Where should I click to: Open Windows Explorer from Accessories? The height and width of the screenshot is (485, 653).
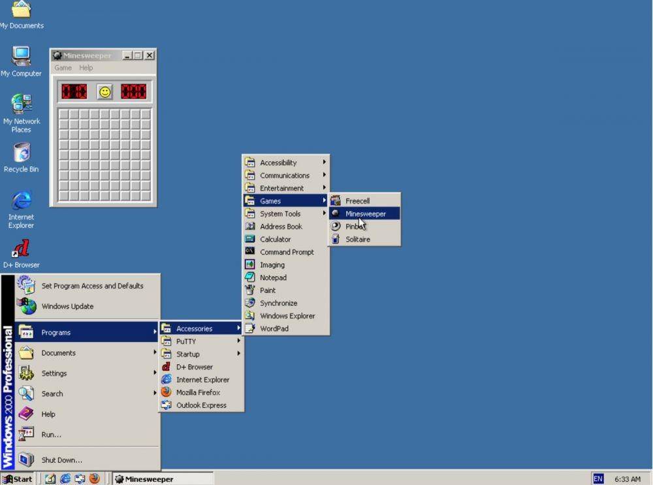(286, 316)
